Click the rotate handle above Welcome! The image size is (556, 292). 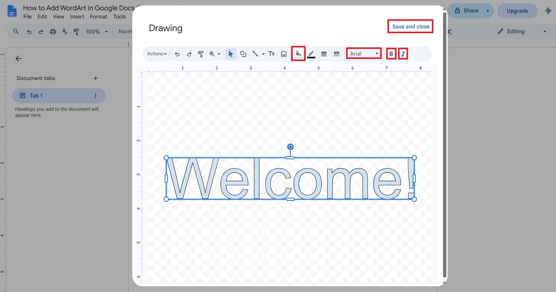[x=290, y=147]
